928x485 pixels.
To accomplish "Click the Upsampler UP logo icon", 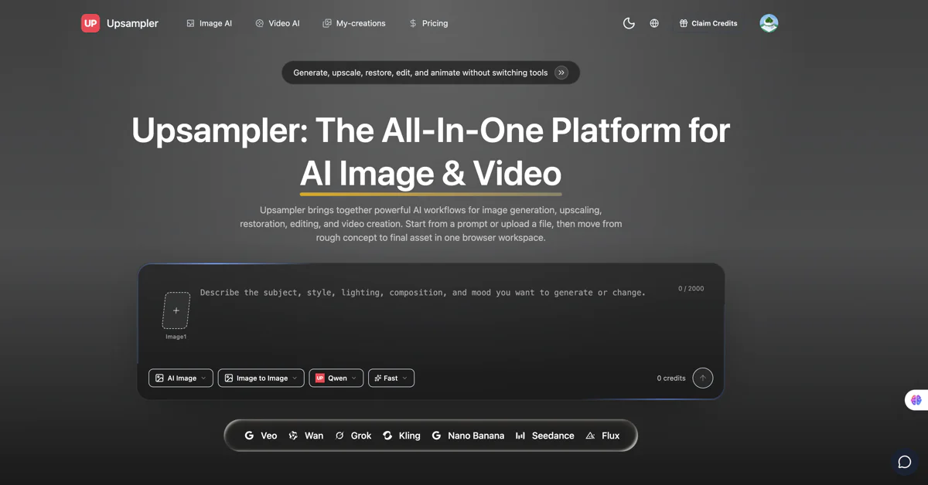I will click(x=90, y=23).
